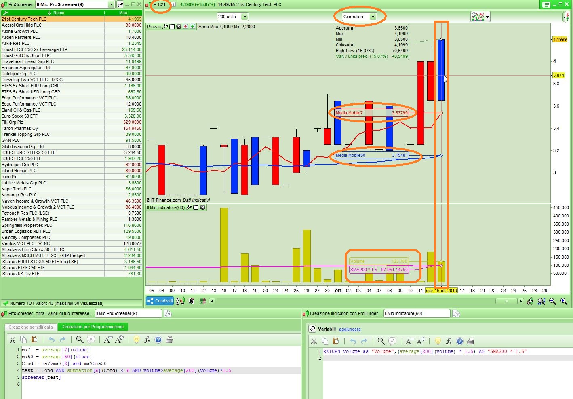The image size is (573, 399).
Task: Increase font size in ProScreener editor
Action: (x=119, y=340)
